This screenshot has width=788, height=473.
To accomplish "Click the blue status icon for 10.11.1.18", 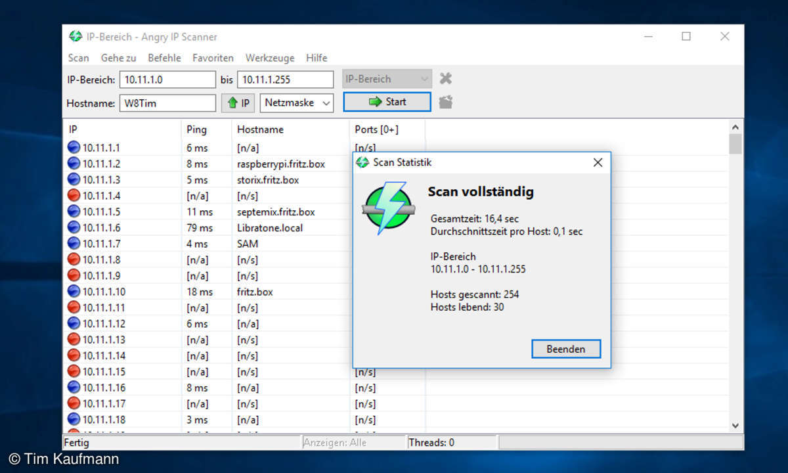I will tap(74, 419).
